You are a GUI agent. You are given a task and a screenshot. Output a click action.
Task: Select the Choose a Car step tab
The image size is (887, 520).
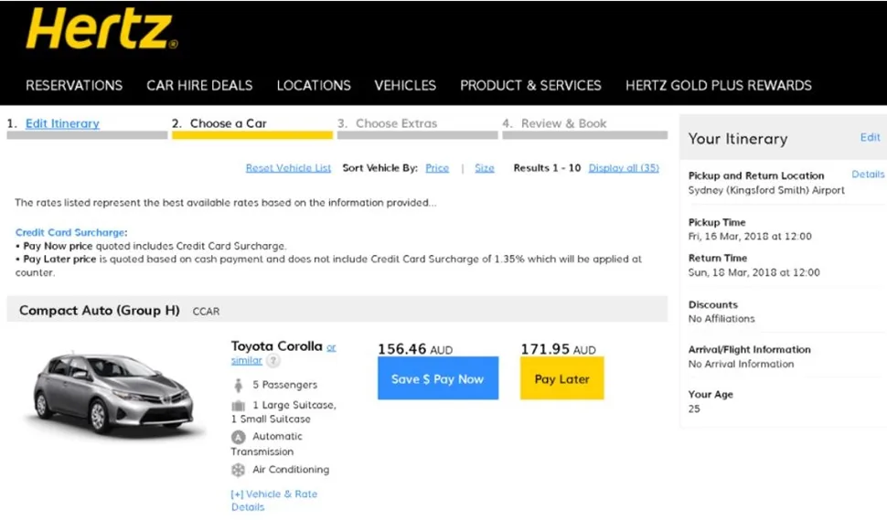pyautogui.click(x=228, y=123)
